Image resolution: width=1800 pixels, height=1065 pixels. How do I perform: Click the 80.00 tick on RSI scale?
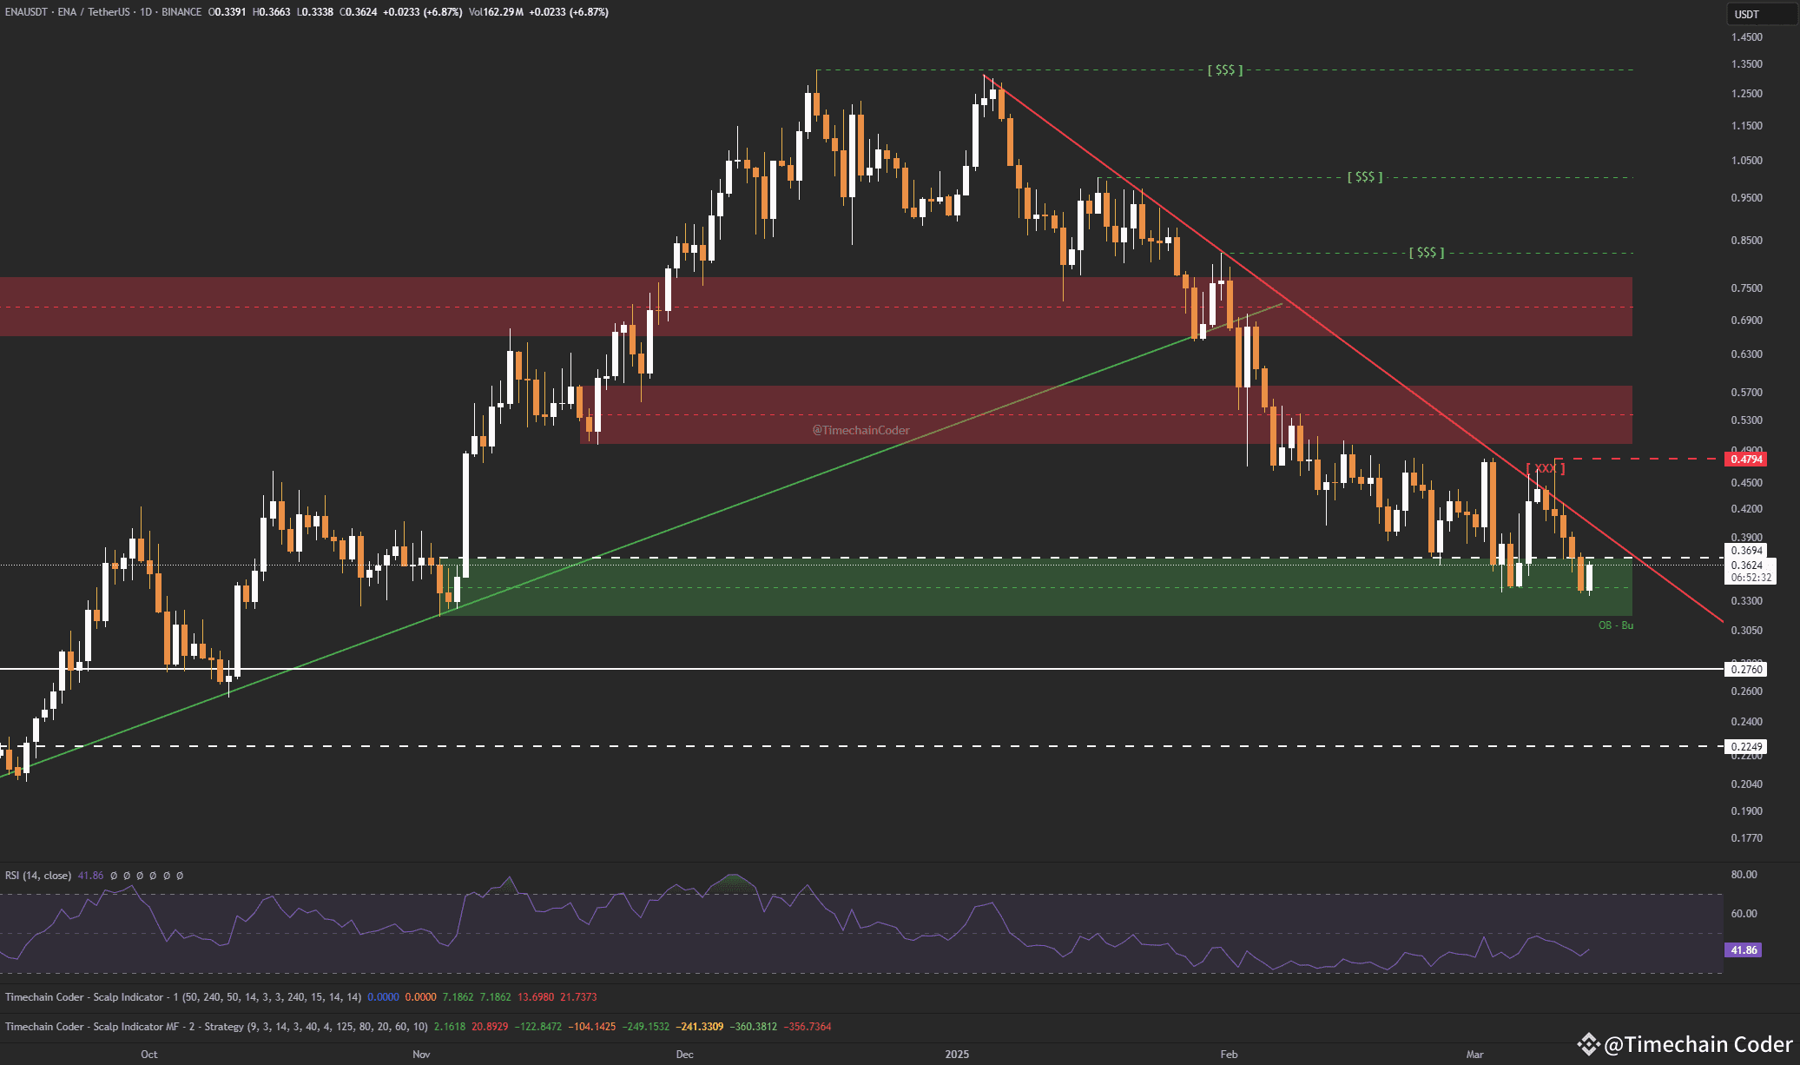1744,875
